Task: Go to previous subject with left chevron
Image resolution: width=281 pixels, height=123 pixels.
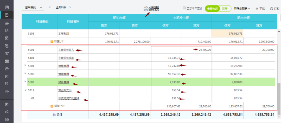Action: (50, 7)
